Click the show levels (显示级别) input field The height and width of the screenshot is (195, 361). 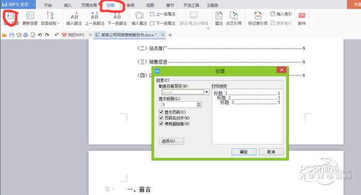coord(179,105)
